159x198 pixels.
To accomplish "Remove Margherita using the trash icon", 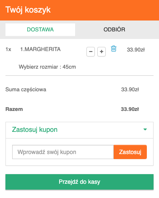I will tap(114, 49).
